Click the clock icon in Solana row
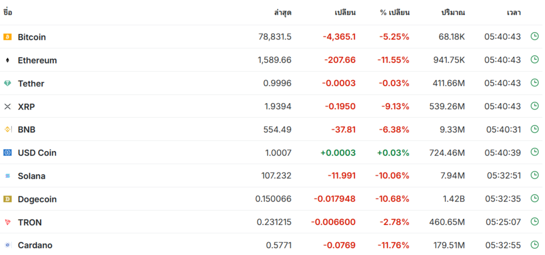This screenshot has height=255, width=545. 535,175
